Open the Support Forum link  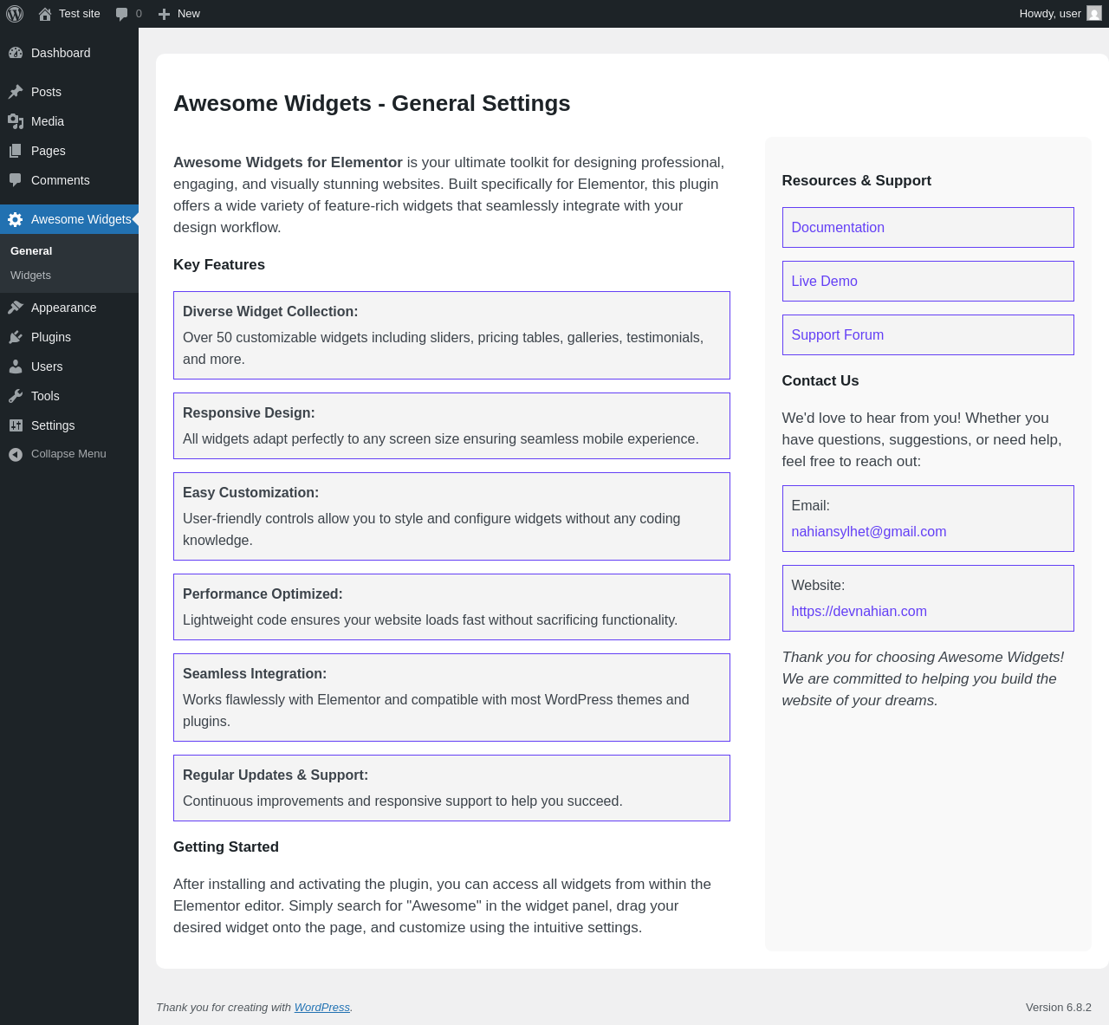click(x=837, y=334)
